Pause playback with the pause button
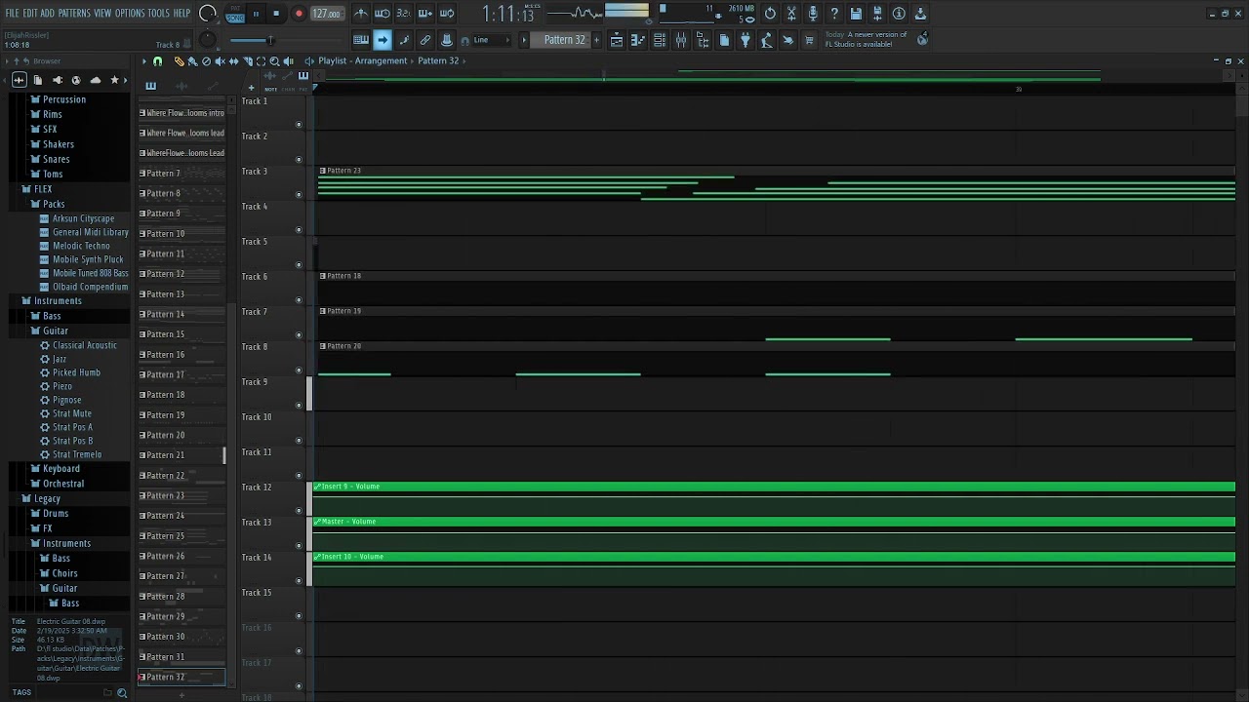 pos(256,14)
